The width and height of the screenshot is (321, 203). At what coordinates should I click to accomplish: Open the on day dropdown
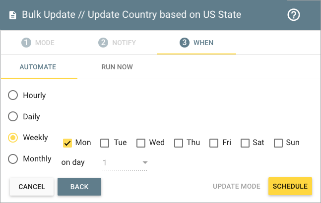125,162
